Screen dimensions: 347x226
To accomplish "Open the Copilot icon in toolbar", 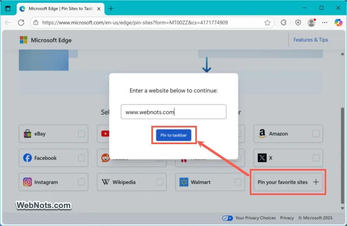I will 338,23.
